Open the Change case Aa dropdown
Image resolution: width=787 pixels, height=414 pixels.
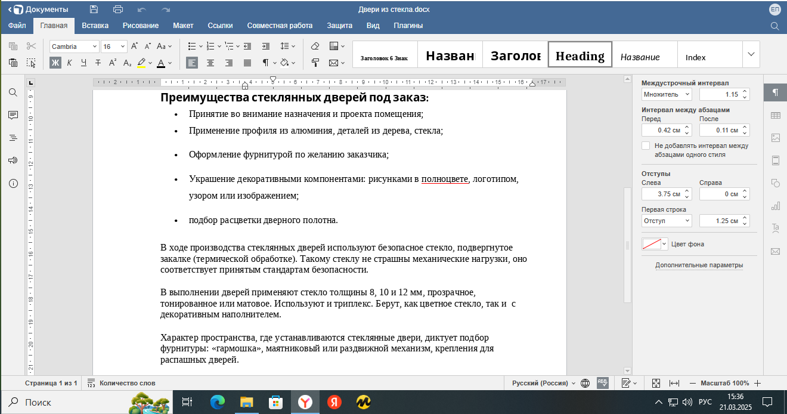(165, 47)
